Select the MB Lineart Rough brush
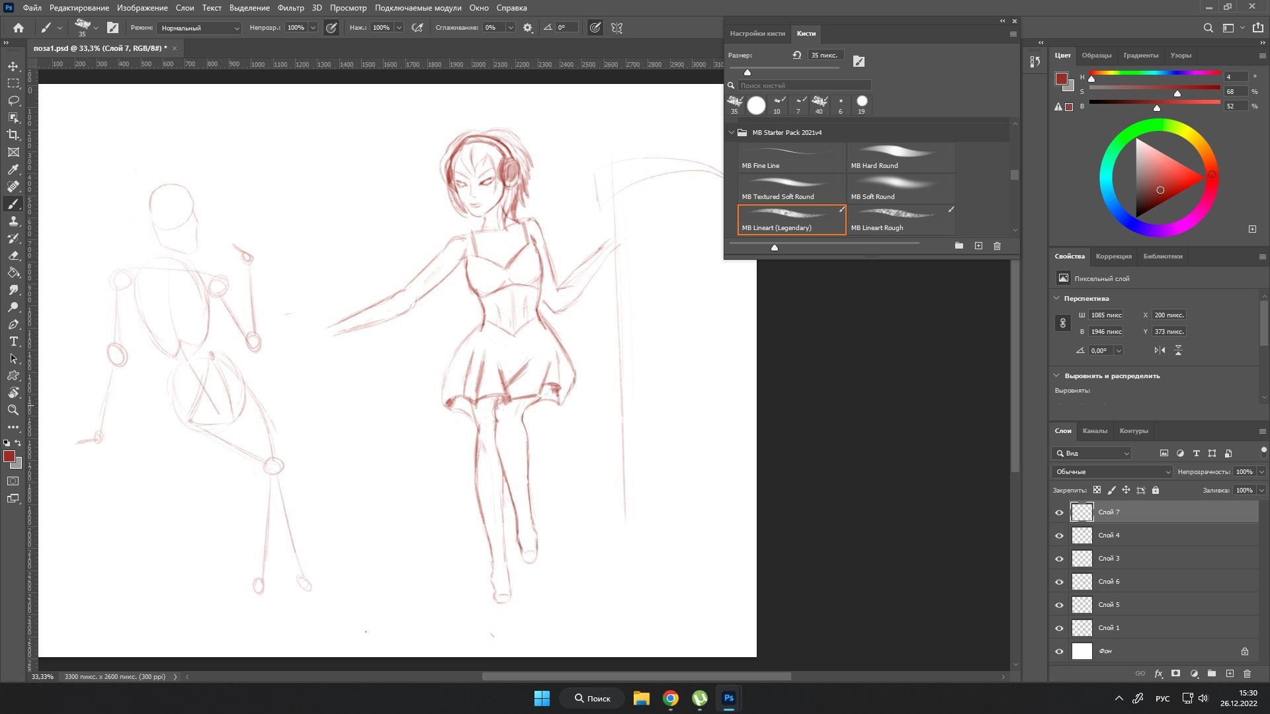The image size is (1270, 714). pyautogui.click(x=901, y=219)
